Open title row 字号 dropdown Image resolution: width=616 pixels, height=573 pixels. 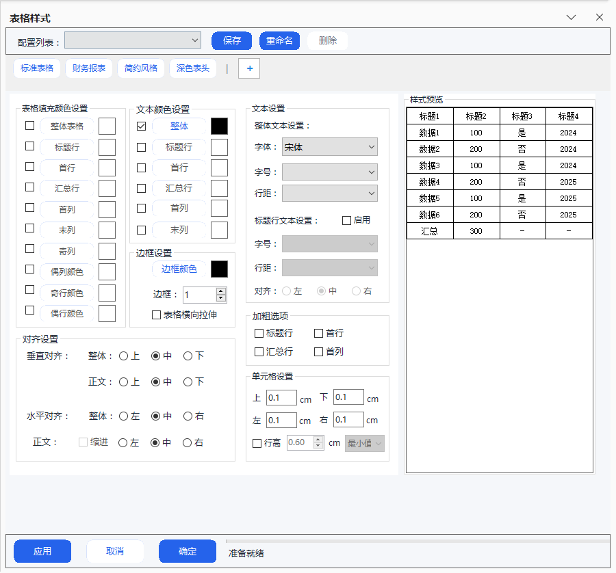pos(330,243)
